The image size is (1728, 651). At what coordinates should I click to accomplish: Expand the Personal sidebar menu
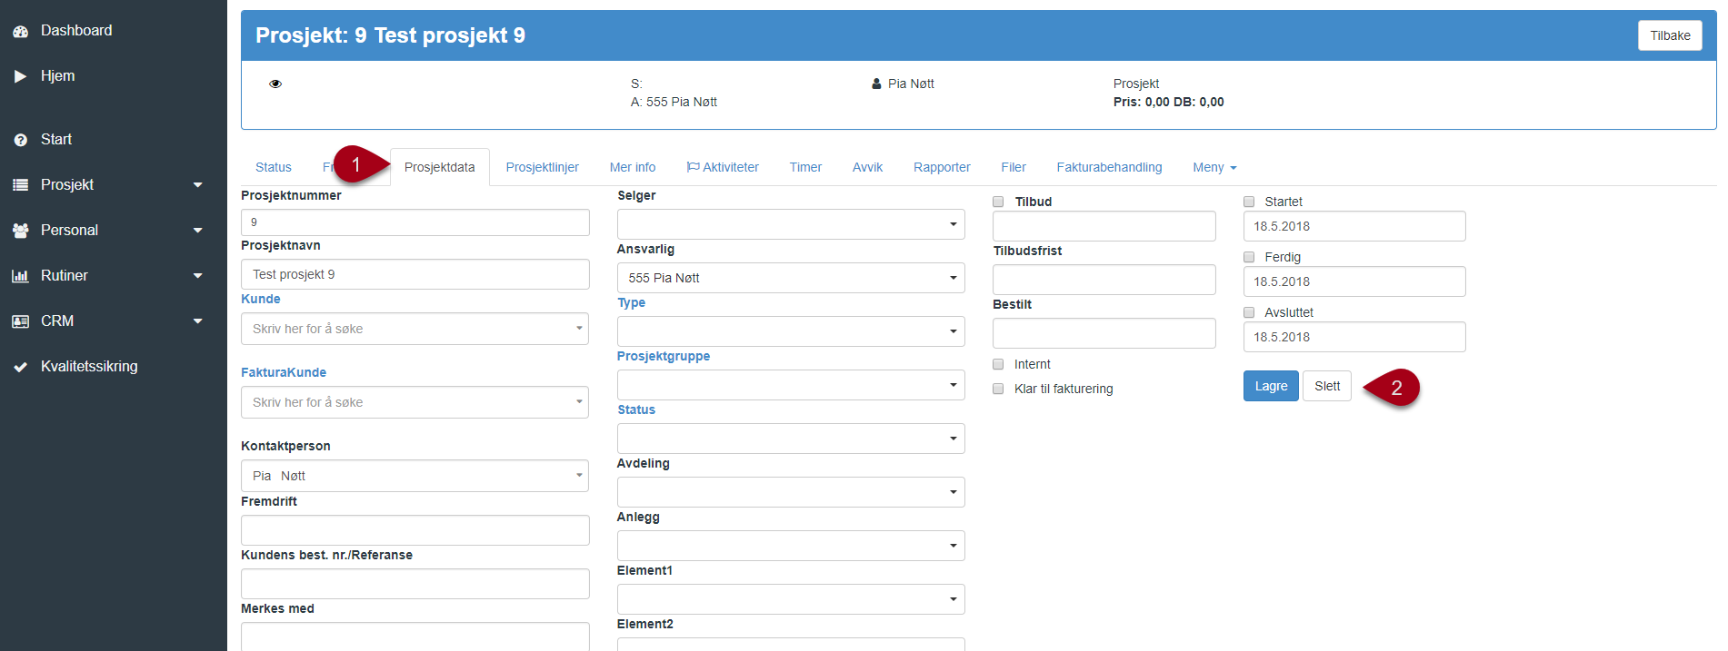(x=197, y=231)
